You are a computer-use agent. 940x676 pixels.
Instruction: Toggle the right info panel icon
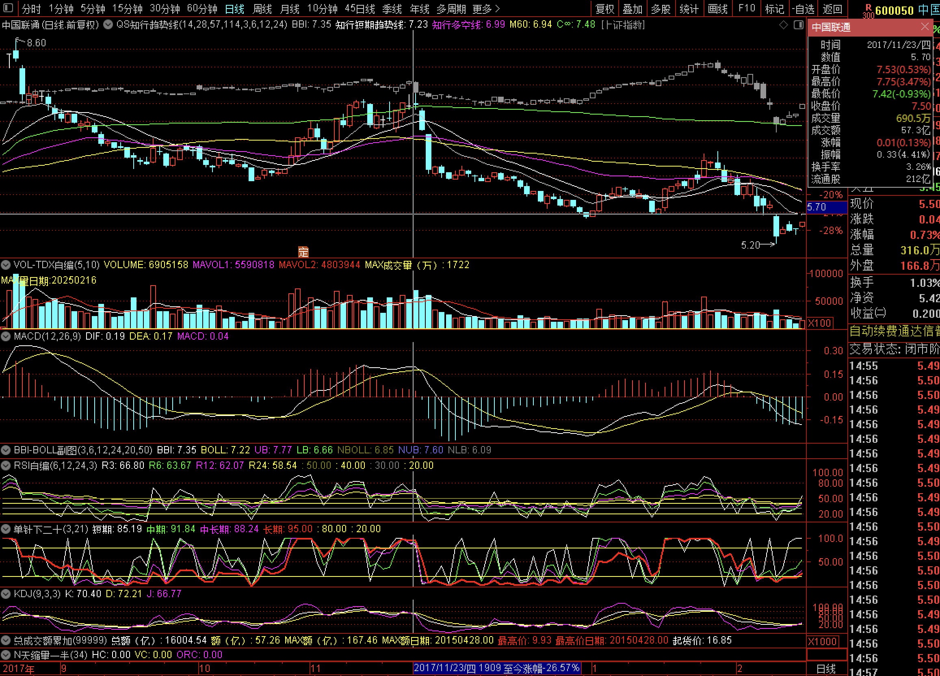coord(798,25)
